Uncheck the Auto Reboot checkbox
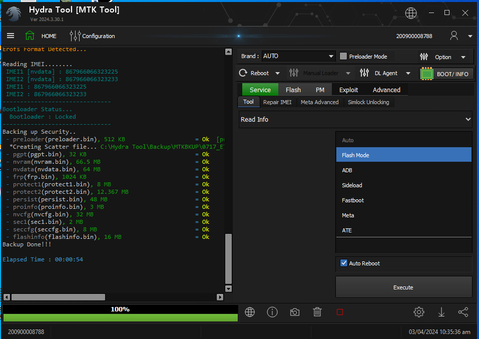This screenshot has height=339, width=479. point(344,263)
